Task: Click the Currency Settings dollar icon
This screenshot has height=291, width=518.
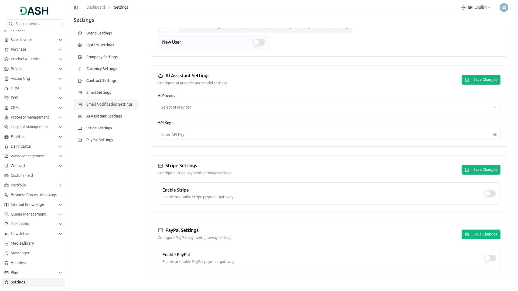Action: (x=80, y=69)
